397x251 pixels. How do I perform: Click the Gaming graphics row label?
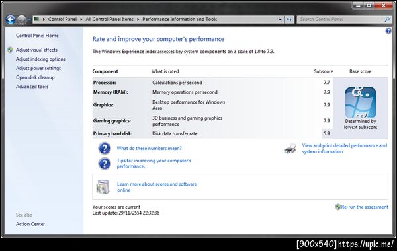coord(112,121)
